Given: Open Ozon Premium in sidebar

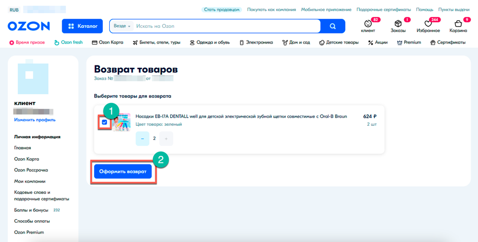Looking at the screenshot, I should 29,232.
